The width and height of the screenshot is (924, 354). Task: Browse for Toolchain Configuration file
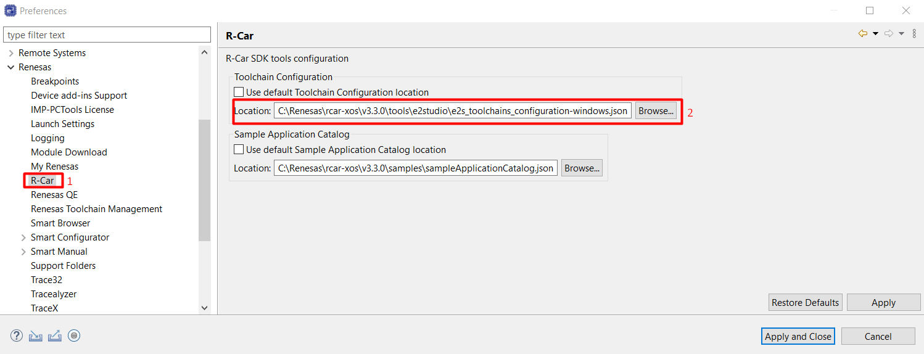(x=656, y=111)
